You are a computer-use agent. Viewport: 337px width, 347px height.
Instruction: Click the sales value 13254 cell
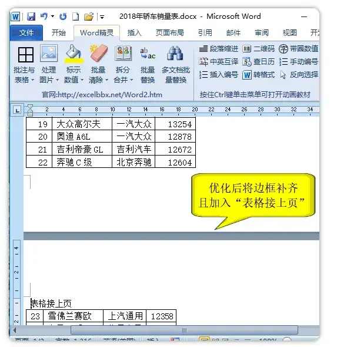click(175, 124)
